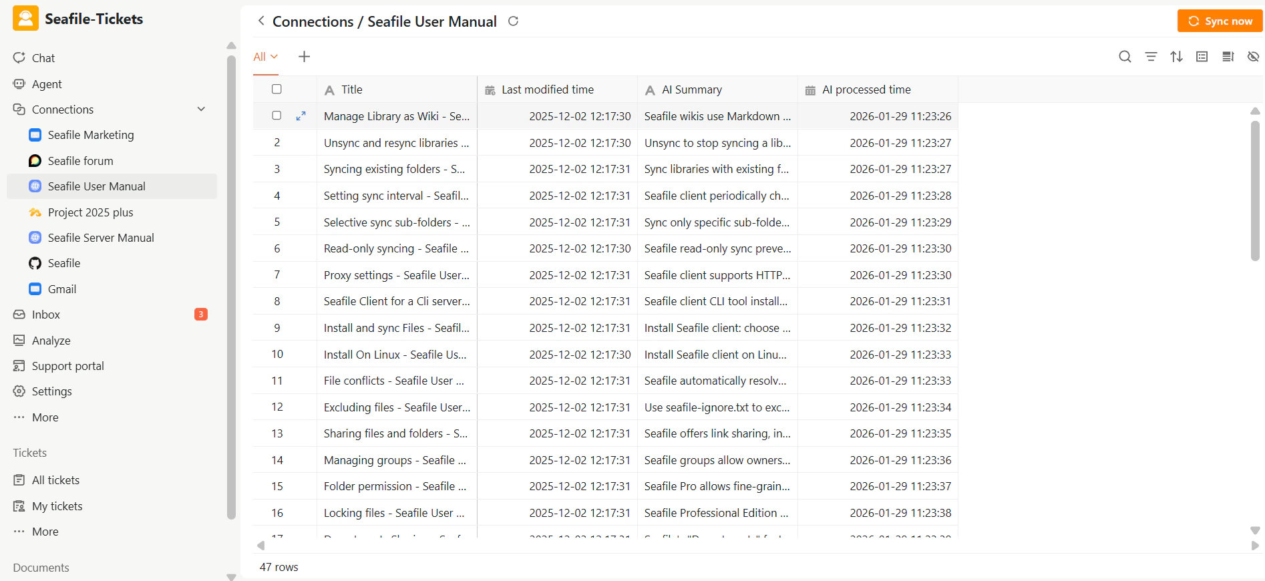
Task: Expand More below Settings
Action: click(x=112, y=417)
